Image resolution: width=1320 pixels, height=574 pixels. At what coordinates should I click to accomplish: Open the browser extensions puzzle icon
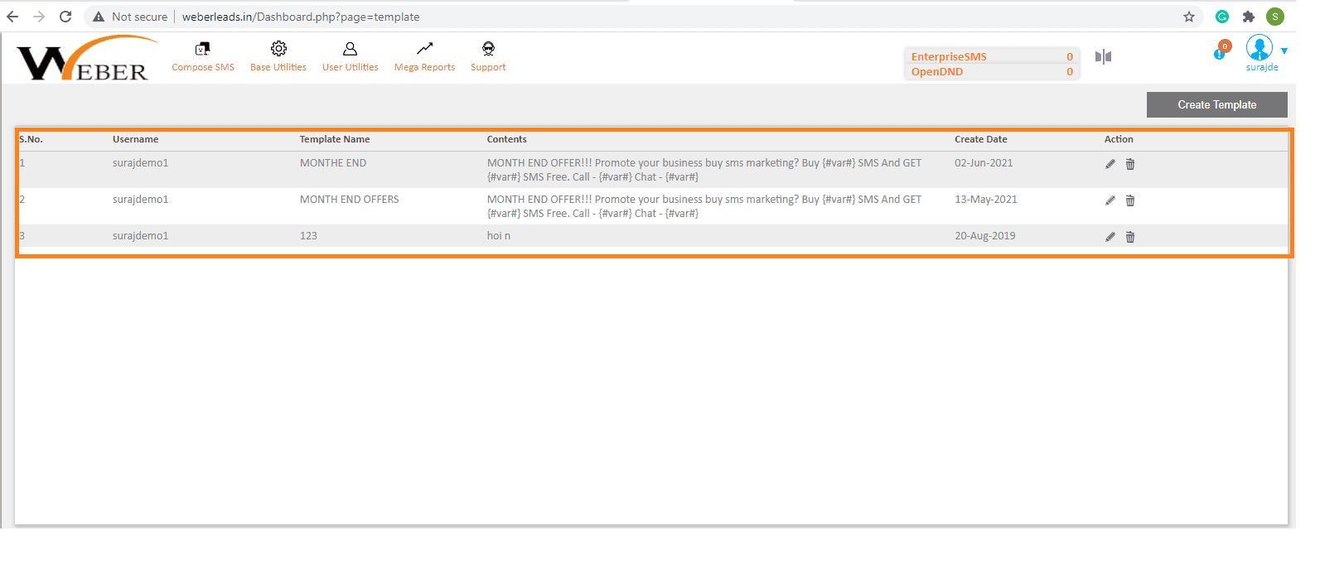click(x=1248, y=17)
